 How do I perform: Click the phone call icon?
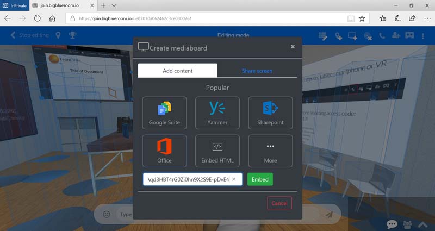point(382,35)
